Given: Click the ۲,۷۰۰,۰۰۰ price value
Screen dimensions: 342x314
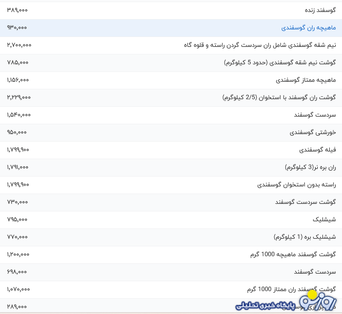Looking at the screenshot, I should [19, 45].
